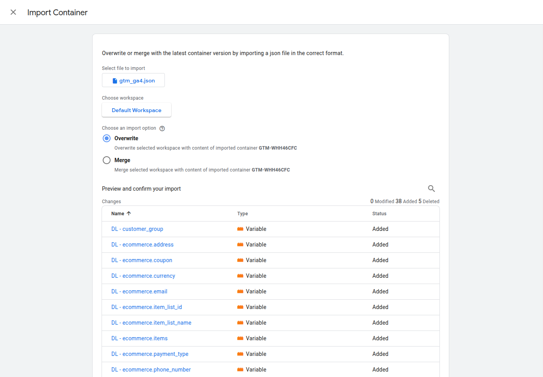Open the Default Workspace selector

(136, 110)
